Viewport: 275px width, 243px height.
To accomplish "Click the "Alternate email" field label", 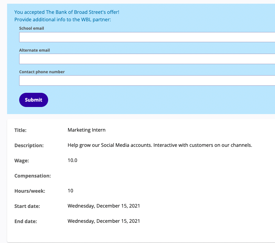I will pos(34,50).
